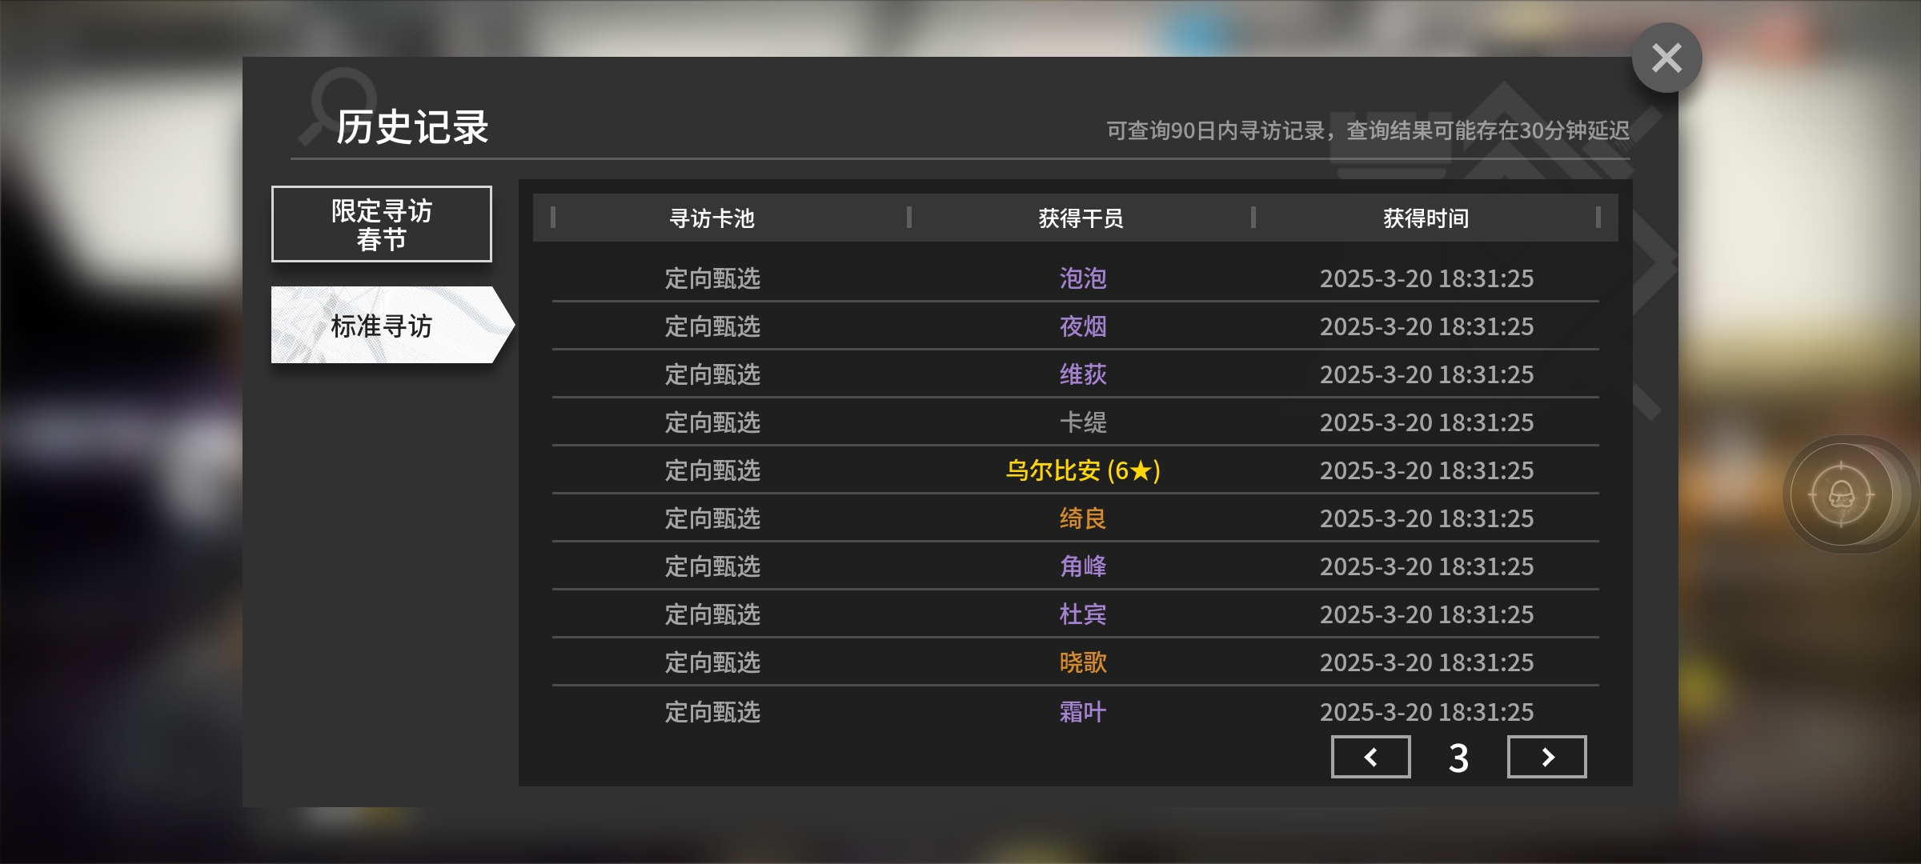Close the history record dialog
This screenshot has height=864, width=1921.
click(x=1666, y=58)
